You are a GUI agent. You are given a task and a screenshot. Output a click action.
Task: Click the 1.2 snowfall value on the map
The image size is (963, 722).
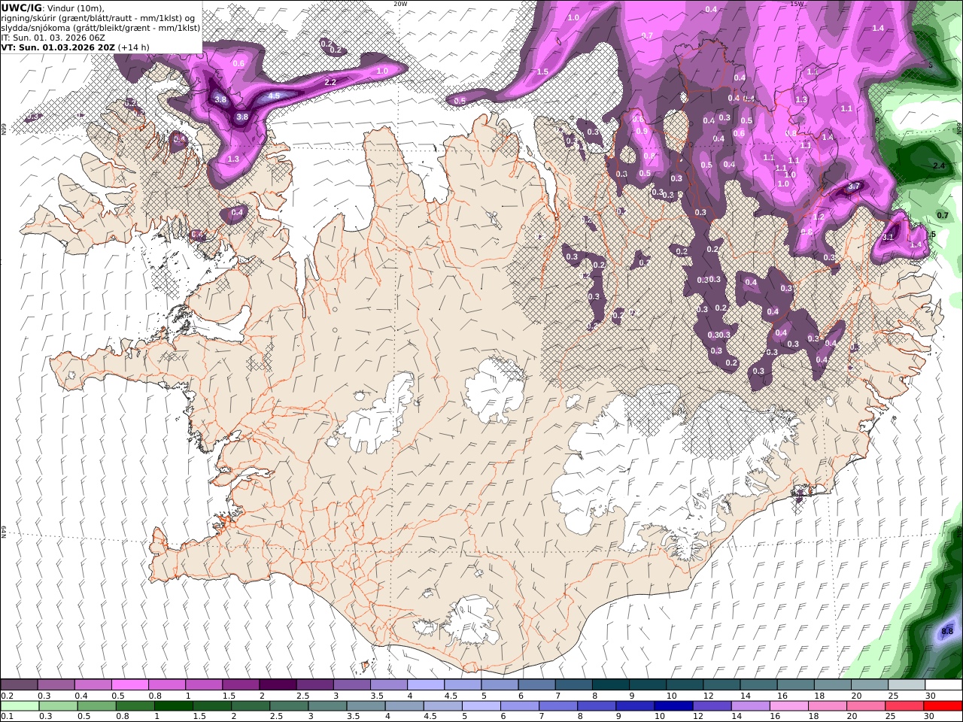819,217
